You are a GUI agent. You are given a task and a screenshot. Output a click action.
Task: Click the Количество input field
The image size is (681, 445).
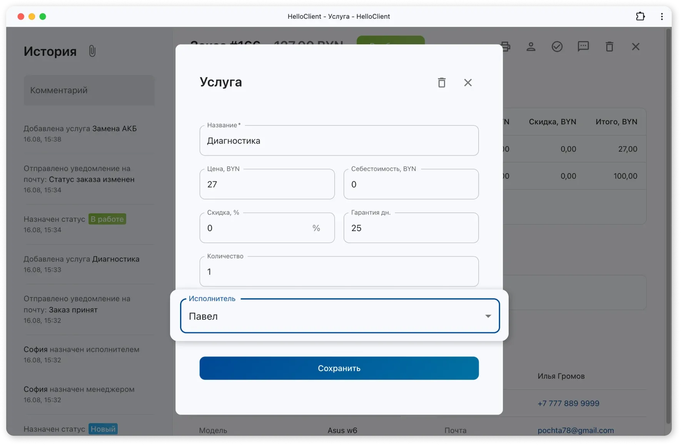339,272
